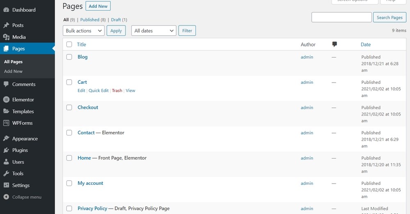
Task: Open the Privacy Policy page link
Action: [92, 209]
